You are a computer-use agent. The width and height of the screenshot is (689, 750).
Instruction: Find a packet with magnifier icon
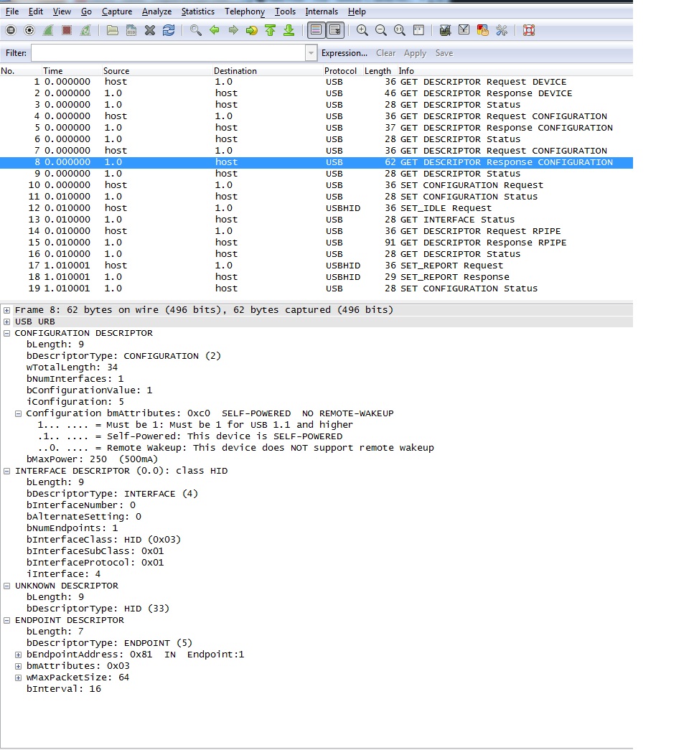pyautogui.click(x=196, y=31)
